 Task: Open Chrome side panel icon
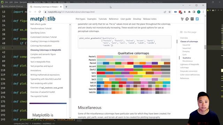tap(194, 12)
